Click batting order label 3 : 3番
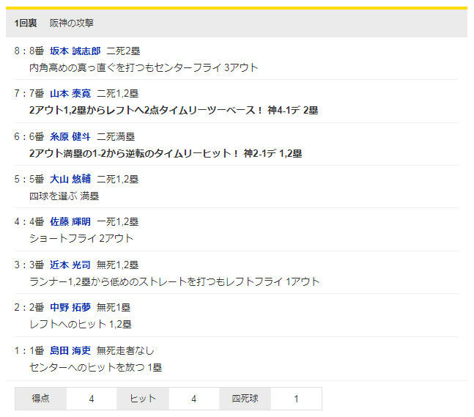 [29, 265]
